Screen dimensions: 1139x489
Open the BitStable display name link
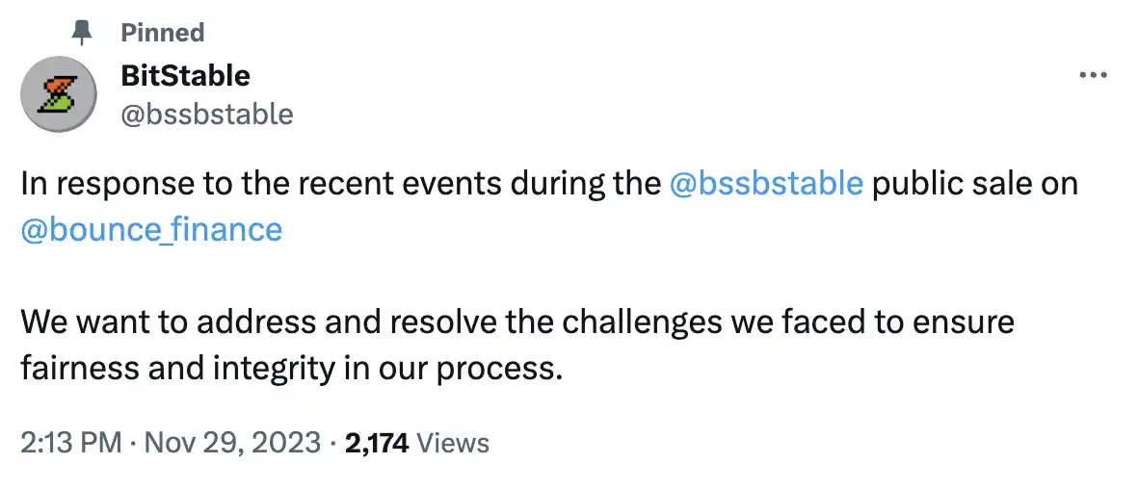185,75
